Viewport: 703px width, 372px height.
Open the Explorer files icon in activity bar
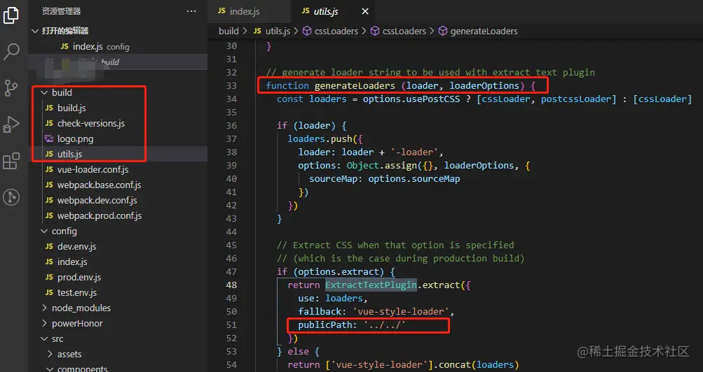tap(11, 15)
